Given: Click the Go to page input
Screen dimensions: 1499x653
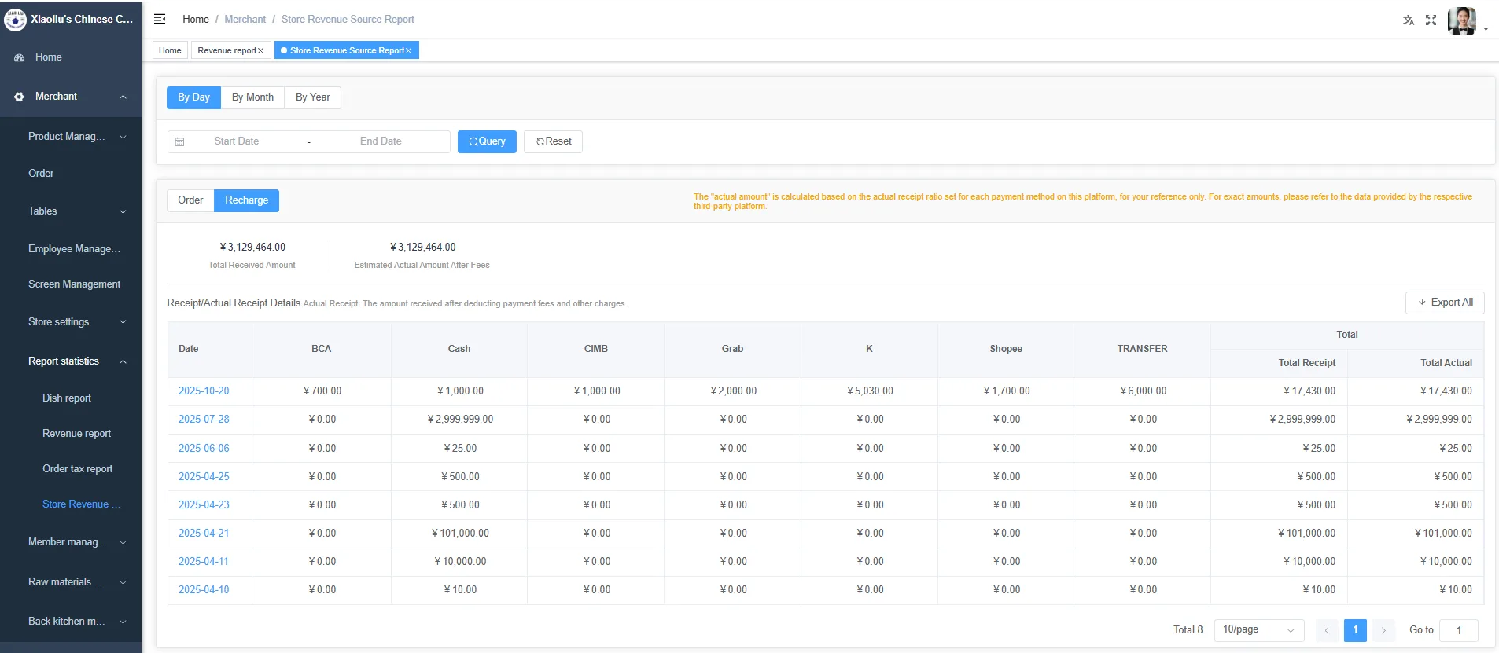Looking at the screenshot, I should point(1459,630).
